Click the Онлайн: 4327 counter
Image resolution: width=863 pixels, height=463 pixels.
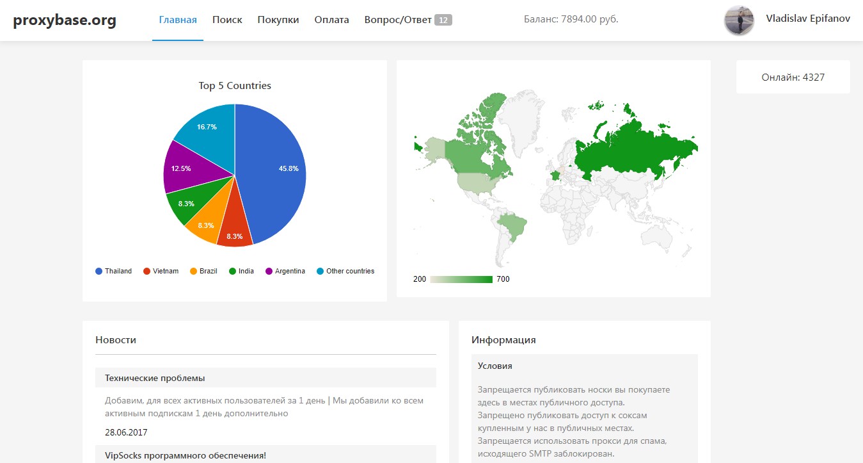(793, 77)
